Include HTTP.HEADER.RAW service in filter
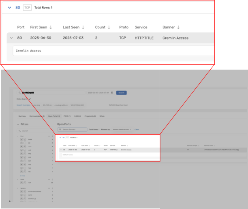Image resolution: width=248 pixels, height=209 pixels. 21,192
